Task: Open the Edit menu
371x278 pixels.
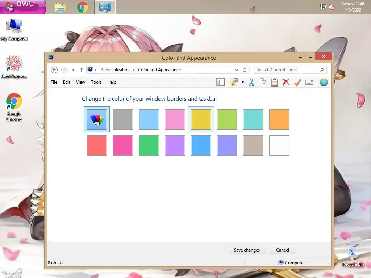Action: coord(67,82)
